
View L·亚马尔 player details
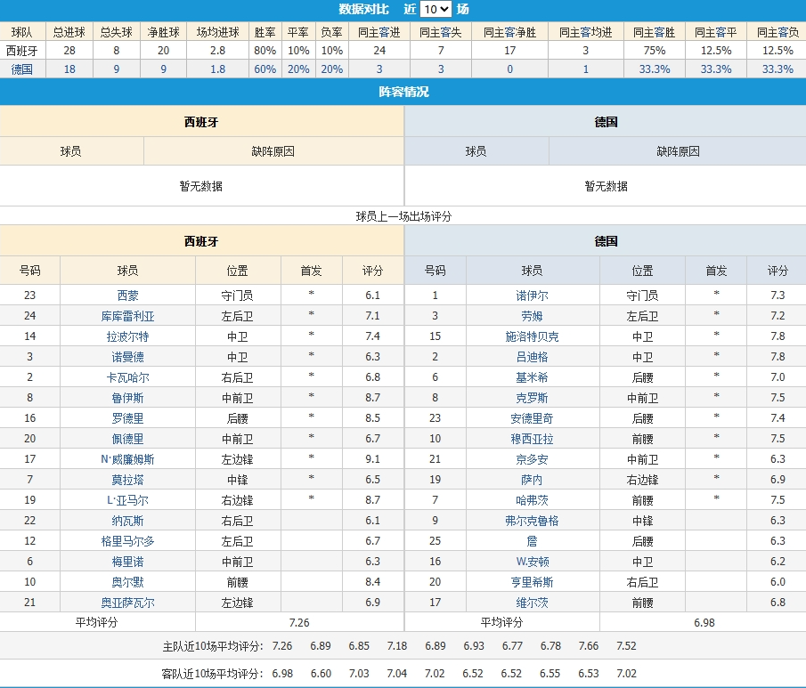pos(127,500)
